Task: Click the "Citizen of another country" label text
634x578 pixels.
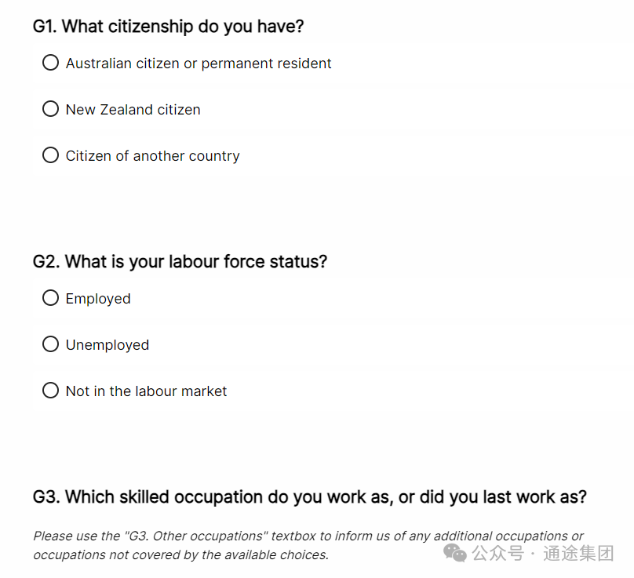Action: point(152,156)
